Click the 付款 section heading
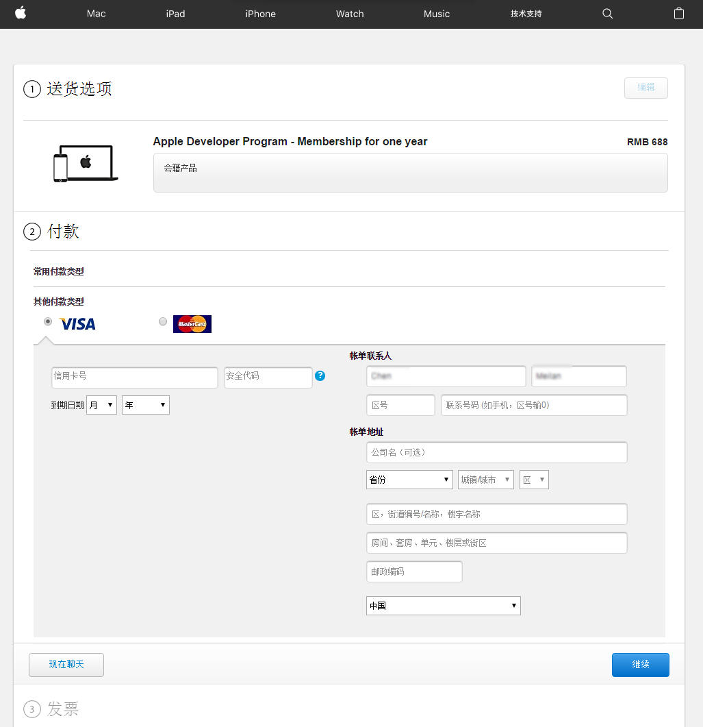 tap(63, 232)
